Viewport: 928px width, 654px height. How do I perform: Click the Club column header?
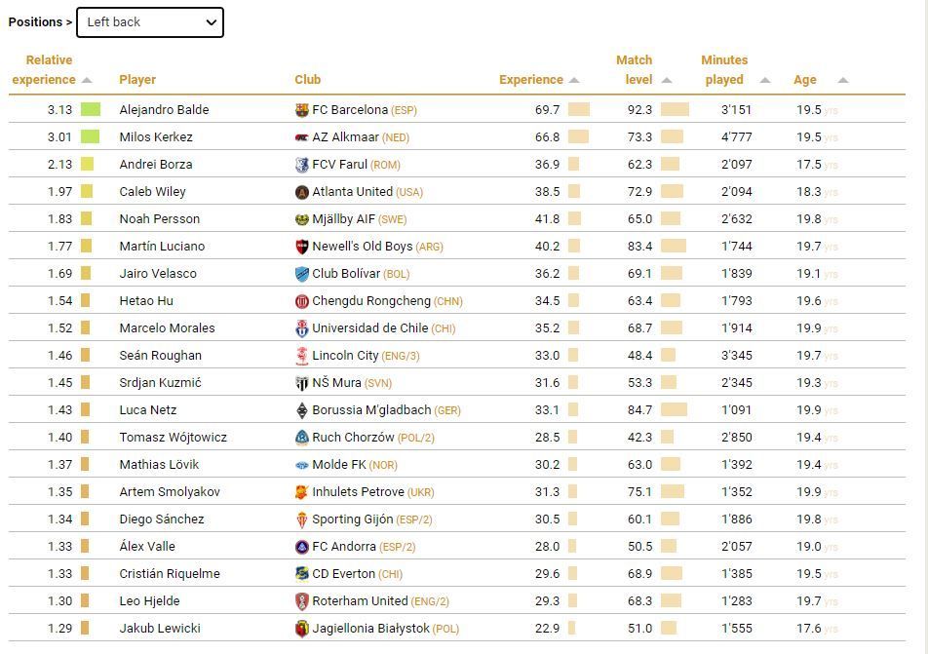click(x=308, y=79)
